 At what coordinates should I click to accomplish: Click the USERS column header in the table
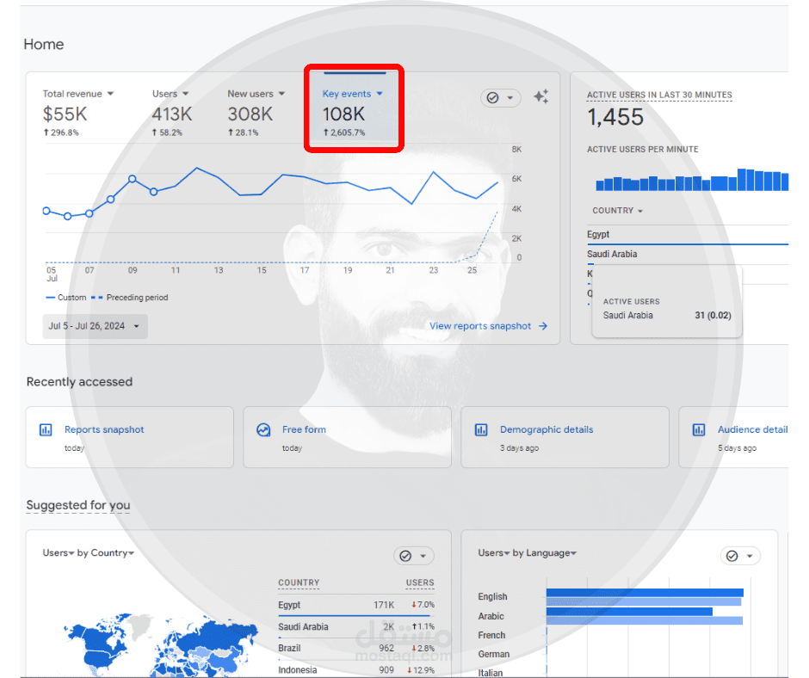pos(420,582)
